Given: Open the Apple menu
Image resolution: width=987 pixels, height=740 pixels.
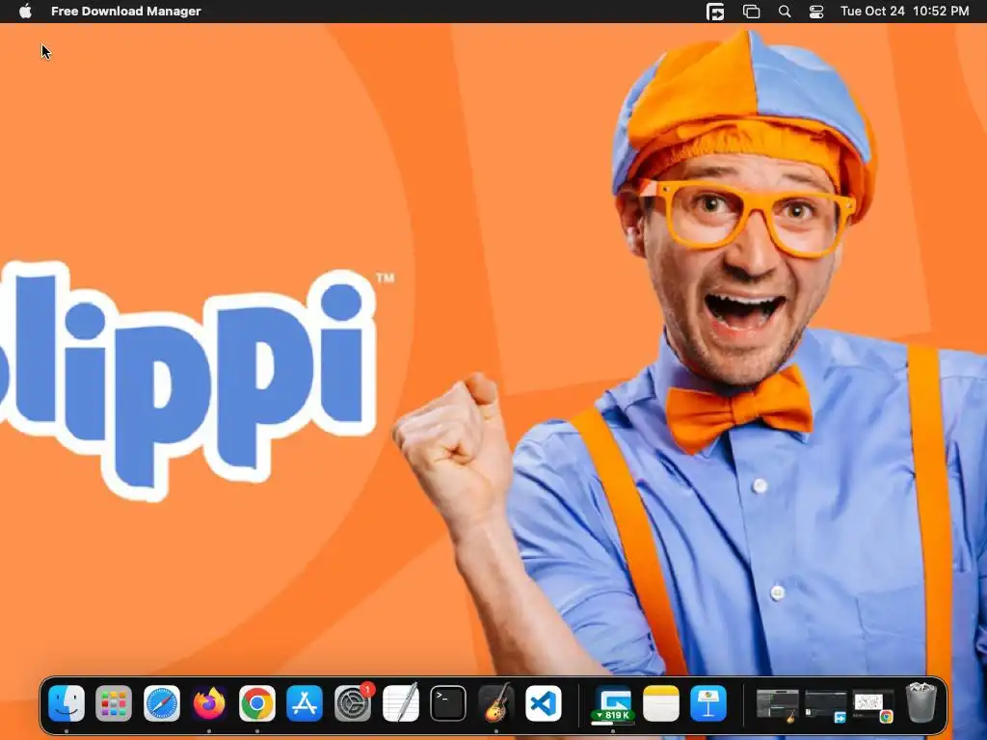Looking at the screenshot, I should pyautogui.click(x=25, y=11).
